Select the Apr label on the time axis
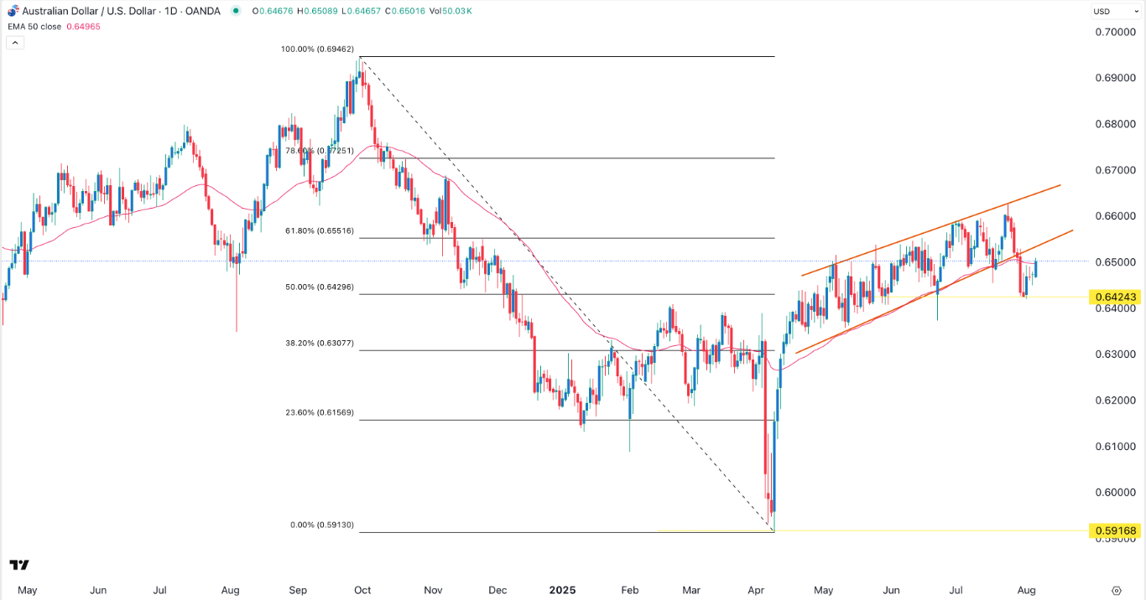 (x=756, y=590)
